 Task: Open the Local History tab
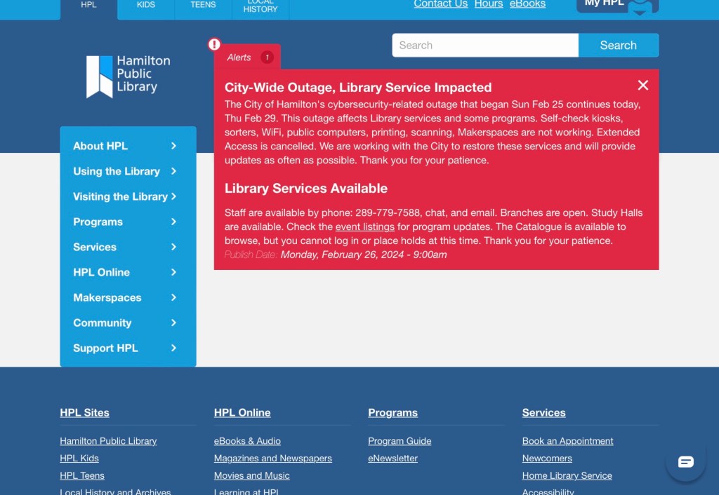pos(260,7)
